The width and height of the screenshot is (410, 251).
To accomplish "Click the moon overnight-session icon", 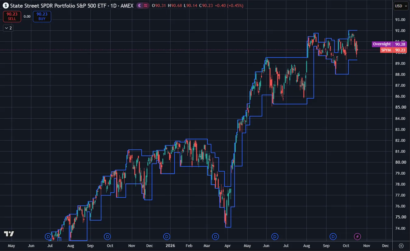I will 140,5.
